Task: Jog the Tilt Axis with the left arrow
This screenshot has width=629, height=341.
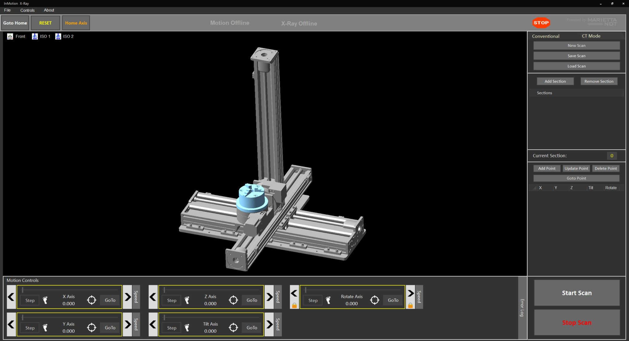Action: (x=153, y=324)
